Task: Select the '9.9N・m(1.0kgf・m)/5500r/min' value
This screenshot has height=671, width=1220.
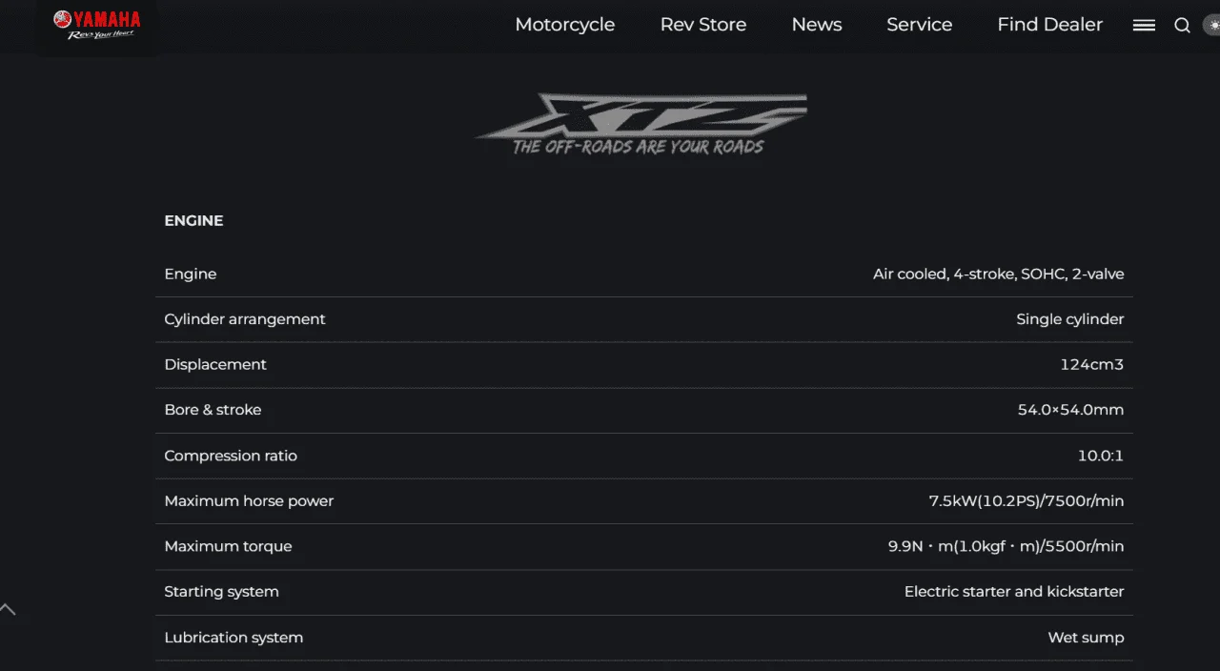Action: coord(1006,546)
